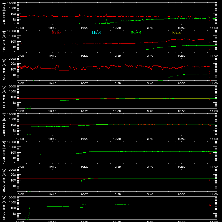Screen dimensions: 222x222
Task: Click the 1000 y-axis value of the 410 MHz panel
Action: [12, 36]
